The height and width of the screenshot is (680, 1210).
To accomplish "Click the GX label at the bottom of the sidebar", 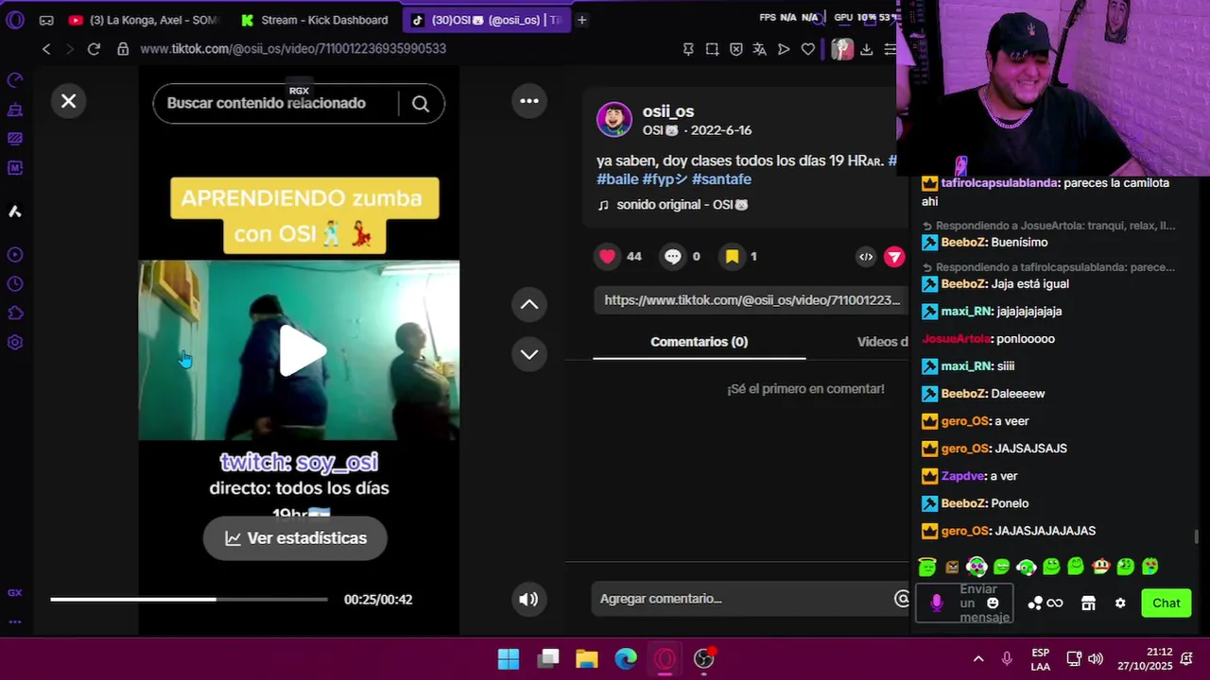I will [x=14, y=593].
